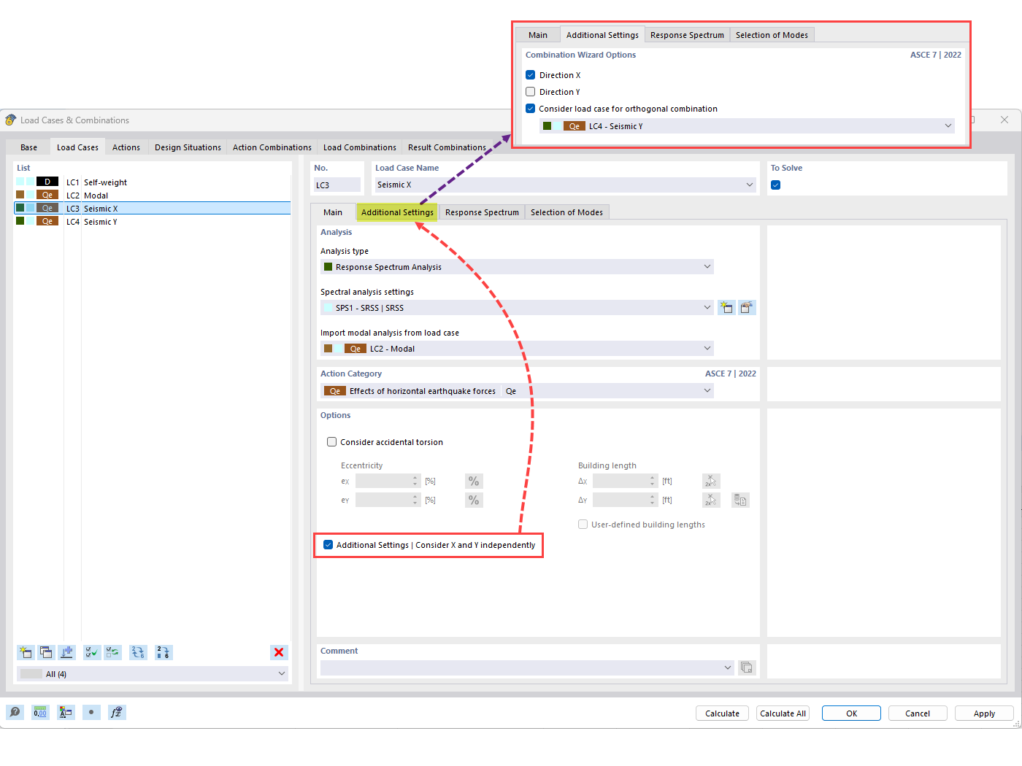Screen dimensions: 1022x766
Task: Click the eccentricity eX input field
Action: (x=388, y=481)
